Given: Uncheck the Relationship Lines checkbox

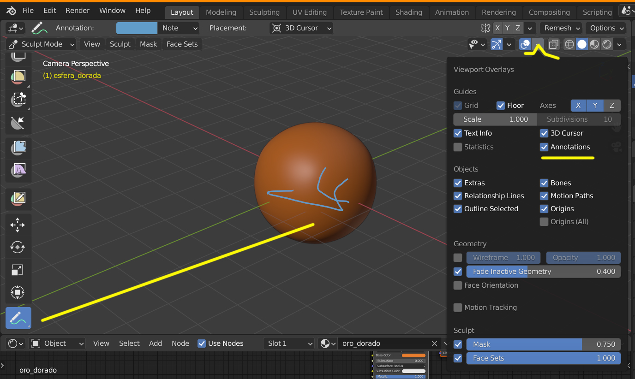Looking at the screenshot, I should (x=458, y=196).
